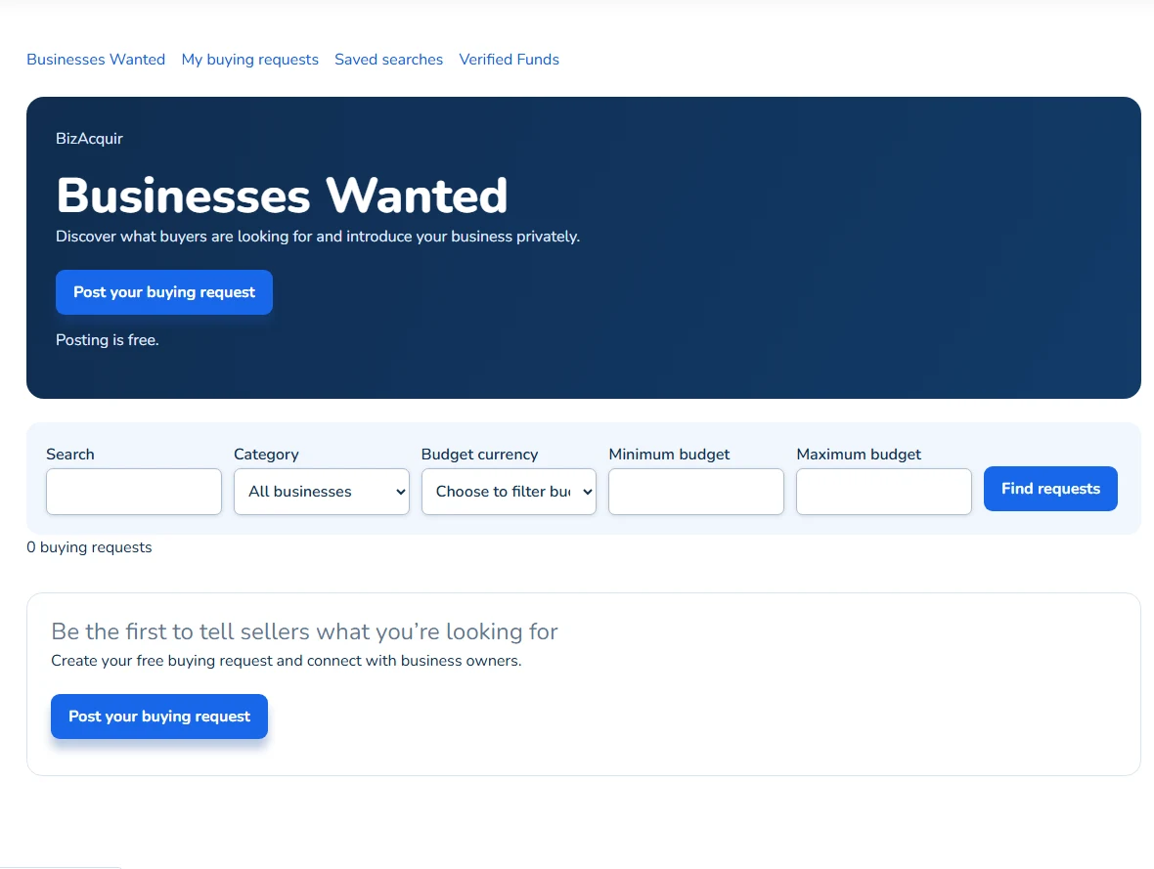The width and height of the screenshot is (1154, 869).
Task: Visit the Verified Funds link
Action: [510, 60]
